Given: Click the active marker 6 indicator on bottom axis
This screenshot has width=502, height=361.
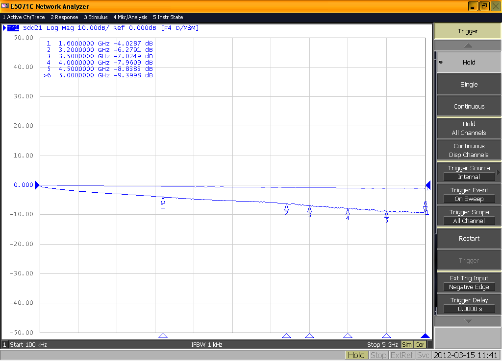Looking at the screenshot, I should (x=425, y=336).
